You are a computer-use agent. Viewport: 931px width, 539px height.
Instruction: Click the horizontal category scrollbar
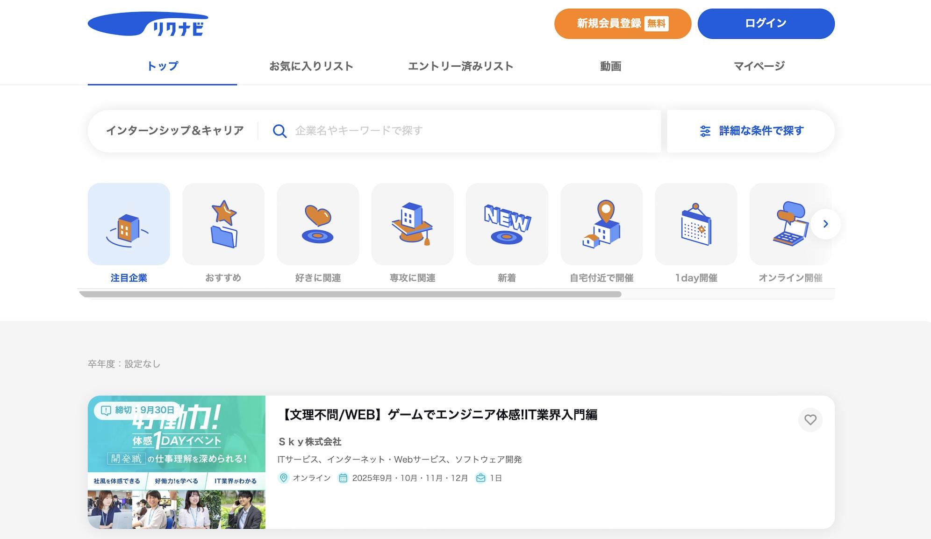pyautogui.click(x=351, y=294)
